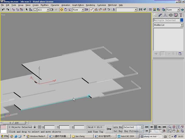Click the blue object color swatch
The height and width of the screenshot is (139, 185).
click(x=182, y=20)
